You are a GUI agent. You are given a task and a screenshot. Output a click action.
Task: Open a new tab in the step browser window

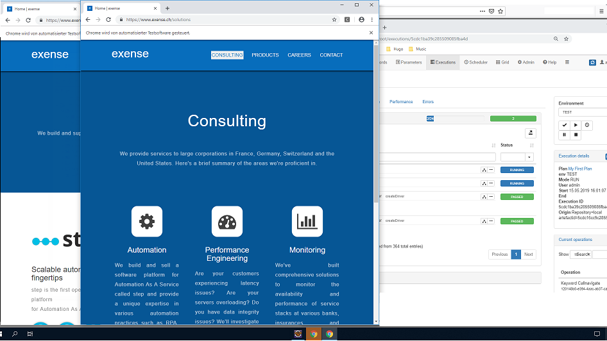pos(384,28)
